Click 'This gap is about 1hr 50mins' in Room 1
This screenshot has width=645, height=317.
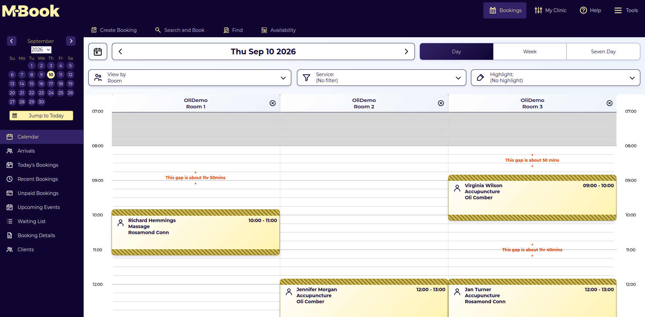pos(196,178)
